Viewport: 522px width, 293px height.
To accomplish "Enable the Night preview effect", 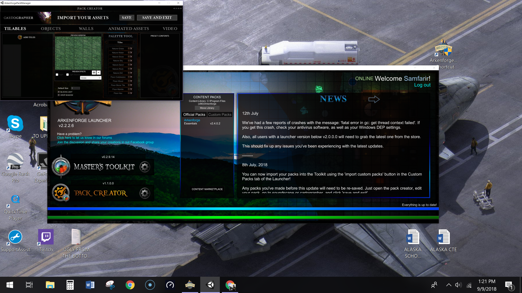I will pos(57,75).
